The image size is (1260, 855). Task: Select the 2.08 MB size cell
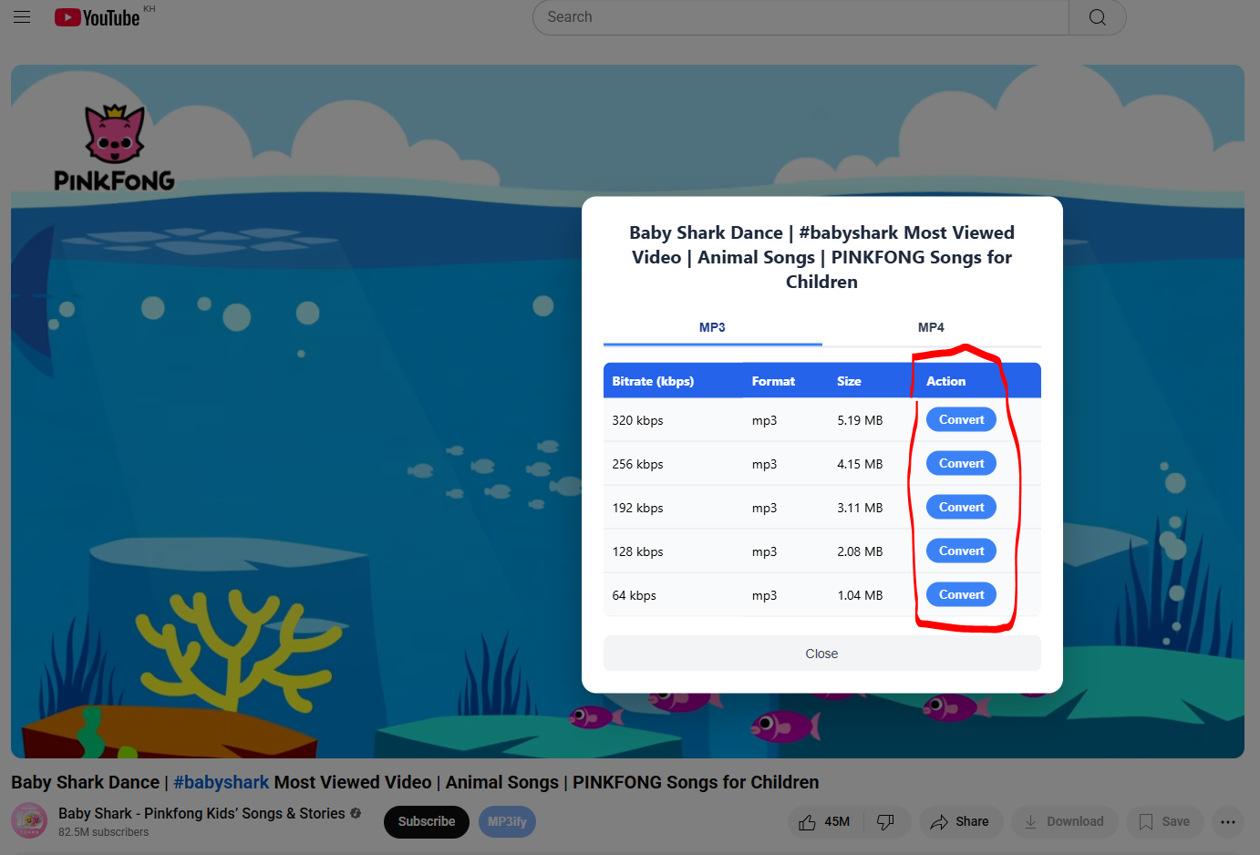pos(860,551)
